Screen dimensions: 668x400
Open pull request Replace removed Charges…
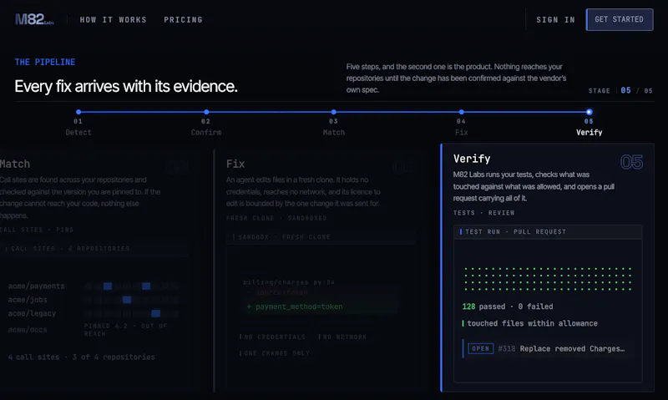(572, 349)
